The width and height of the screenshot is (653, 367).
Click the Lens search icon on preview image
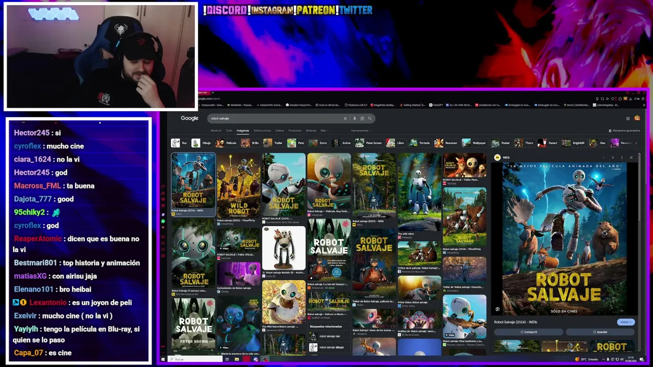pos(497,309)
